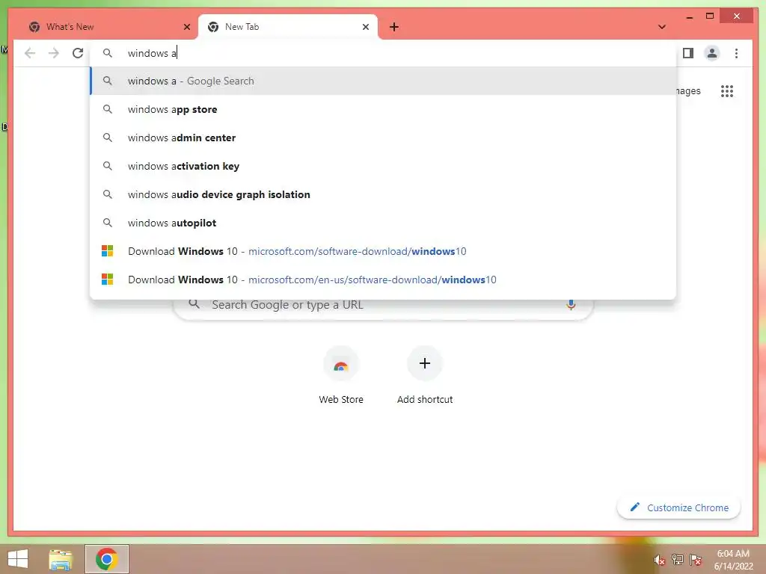The image size is (766, 574).
Task: Open File Explorer from the taskbar
Action: (x=61, y=559)
